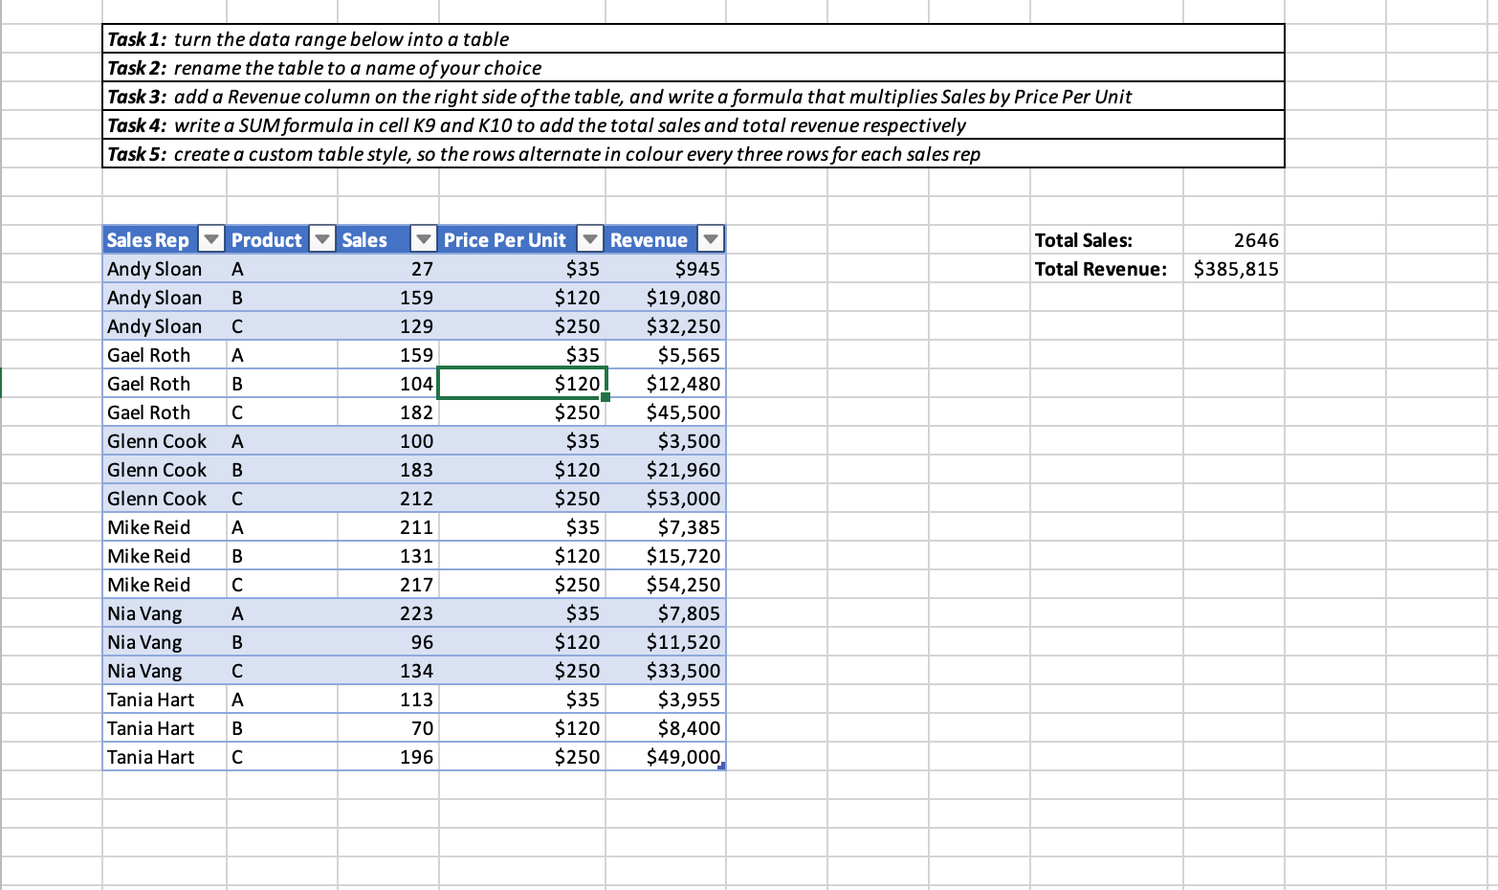Image resolution: width=1498 pixels, height=890 pixels.
Task: Open the Product column filter arrow
Action: [323, 239]
